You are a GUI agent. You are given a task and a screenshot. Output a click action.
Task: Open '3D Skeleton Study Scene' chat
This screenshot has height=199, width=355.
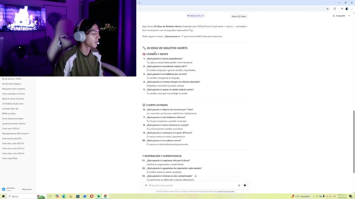(x=13, y=104)
